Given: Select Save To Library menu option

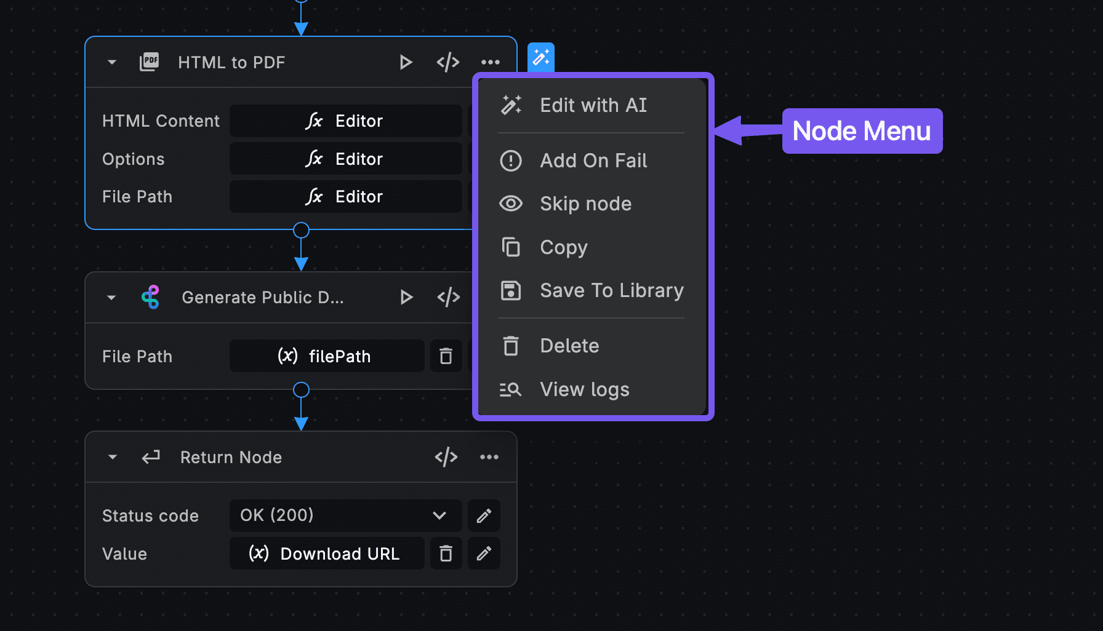Looking at the screenshot, I should point(611,290).
